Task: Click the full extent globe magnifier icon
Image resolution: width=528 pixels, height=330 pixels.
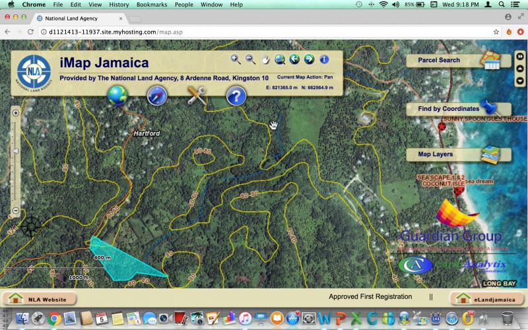Action: click(x=280, y=59)
